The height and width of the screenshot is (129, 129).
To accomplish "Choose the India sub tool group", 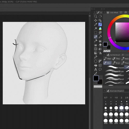I will tap(125, 59).
